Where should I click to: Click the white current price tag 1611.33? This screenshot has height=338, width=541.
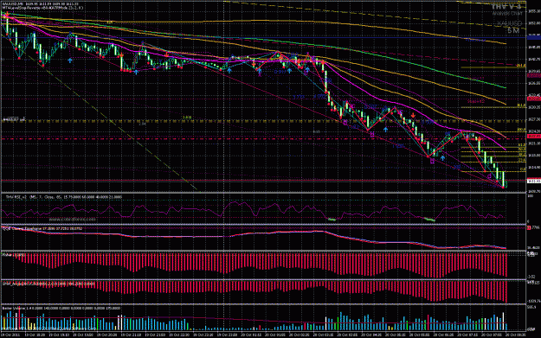tap(534, 181)
